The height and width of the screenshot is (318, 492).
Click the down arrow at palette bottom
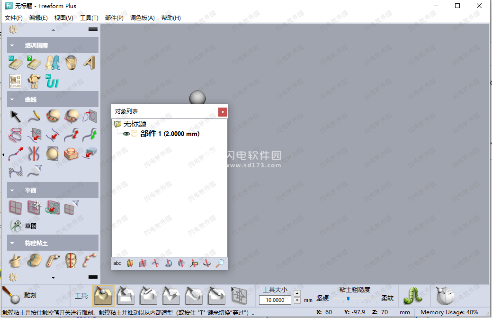tap(53, 278)
